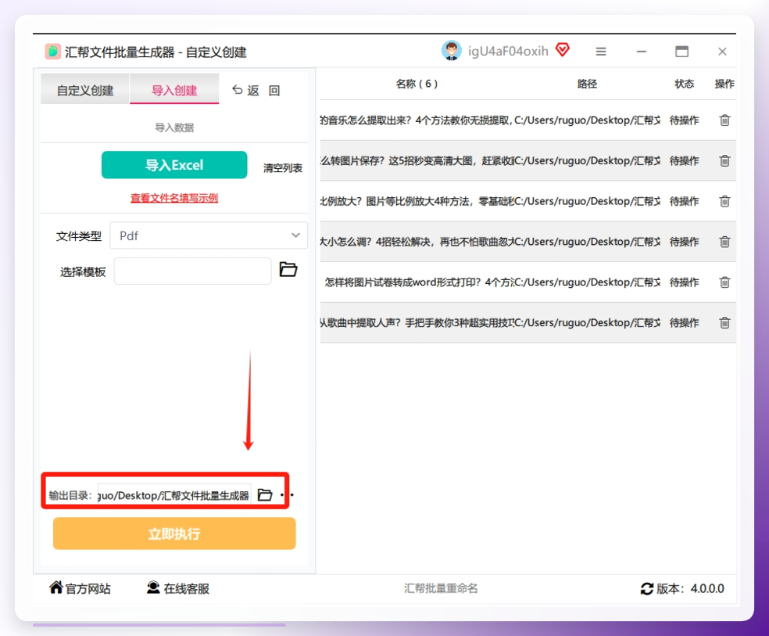Delete the row about 音乐怎么提取出来

[x=724, y=120]
